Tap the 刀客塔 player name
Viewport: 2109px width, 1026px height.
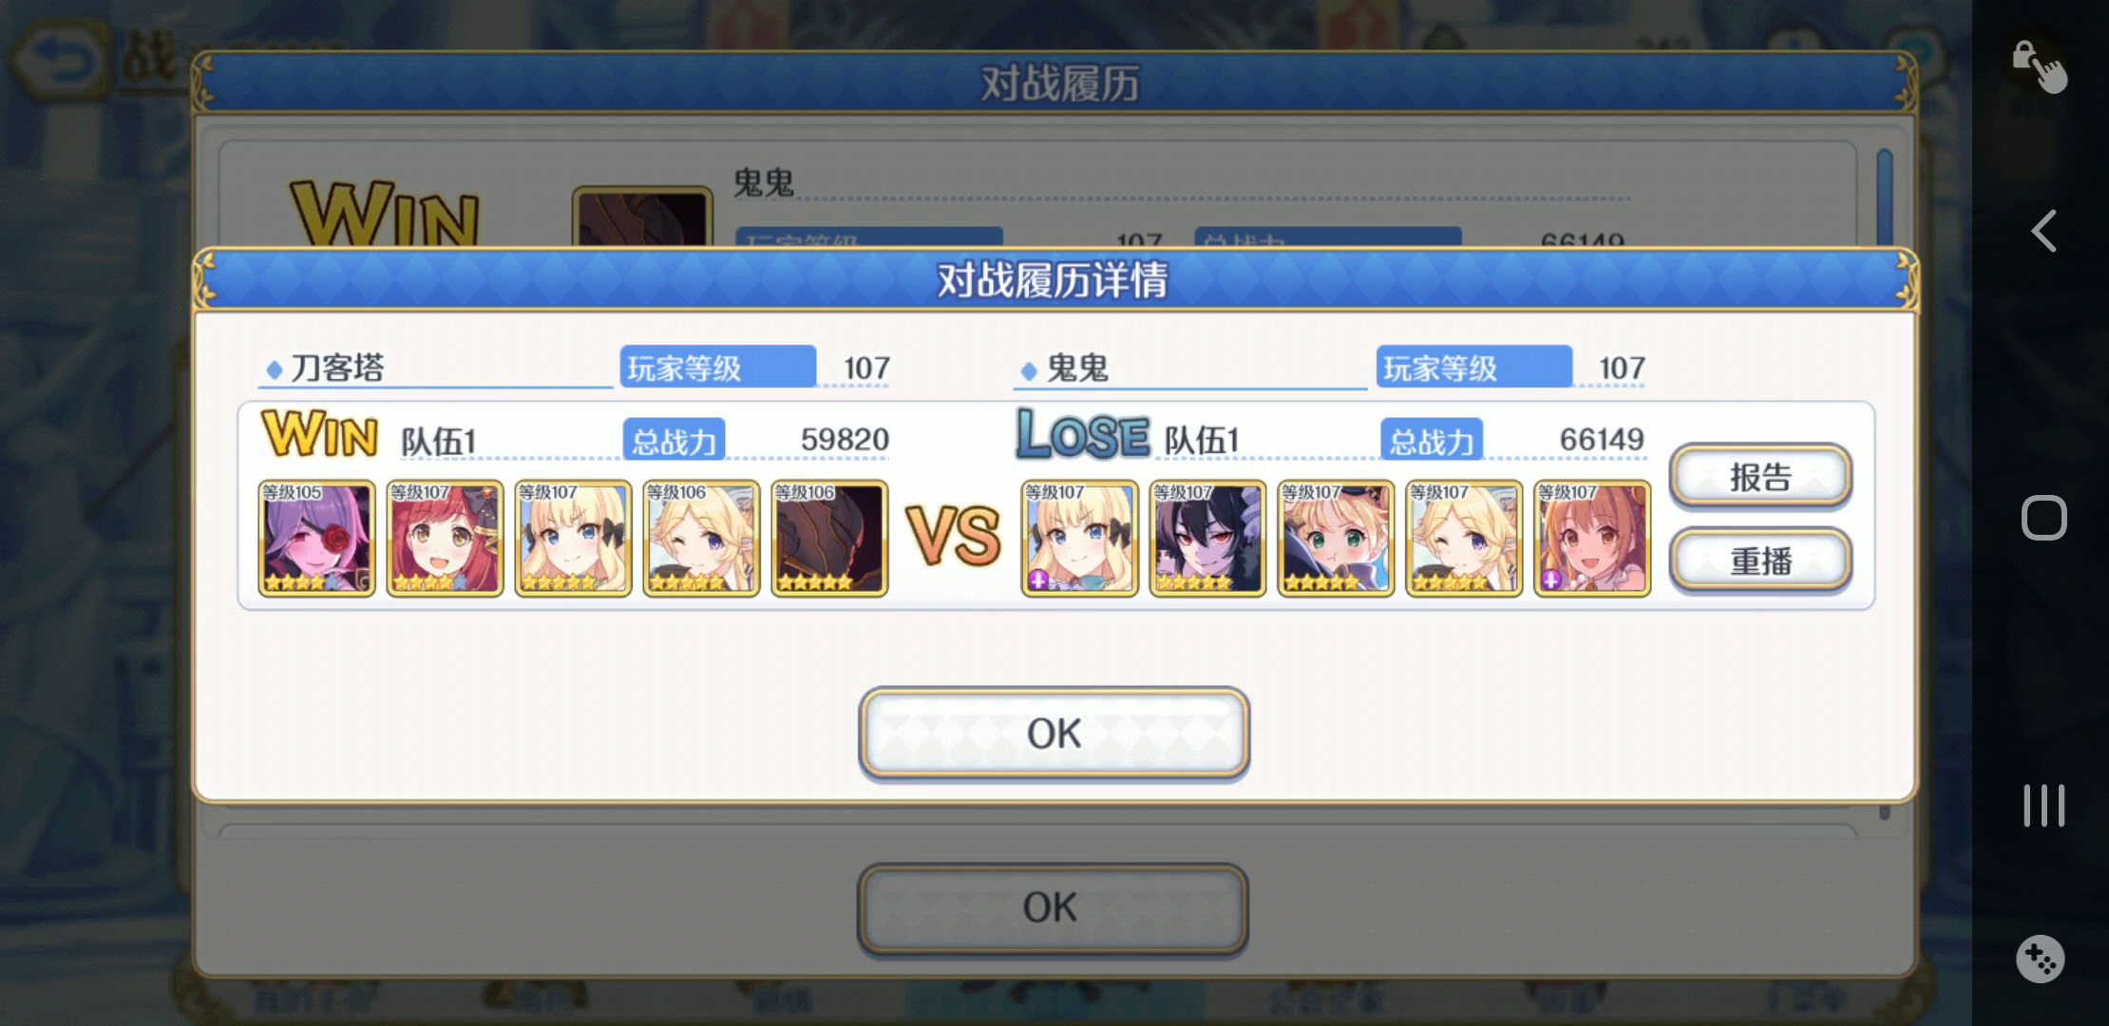coord(337,368)
